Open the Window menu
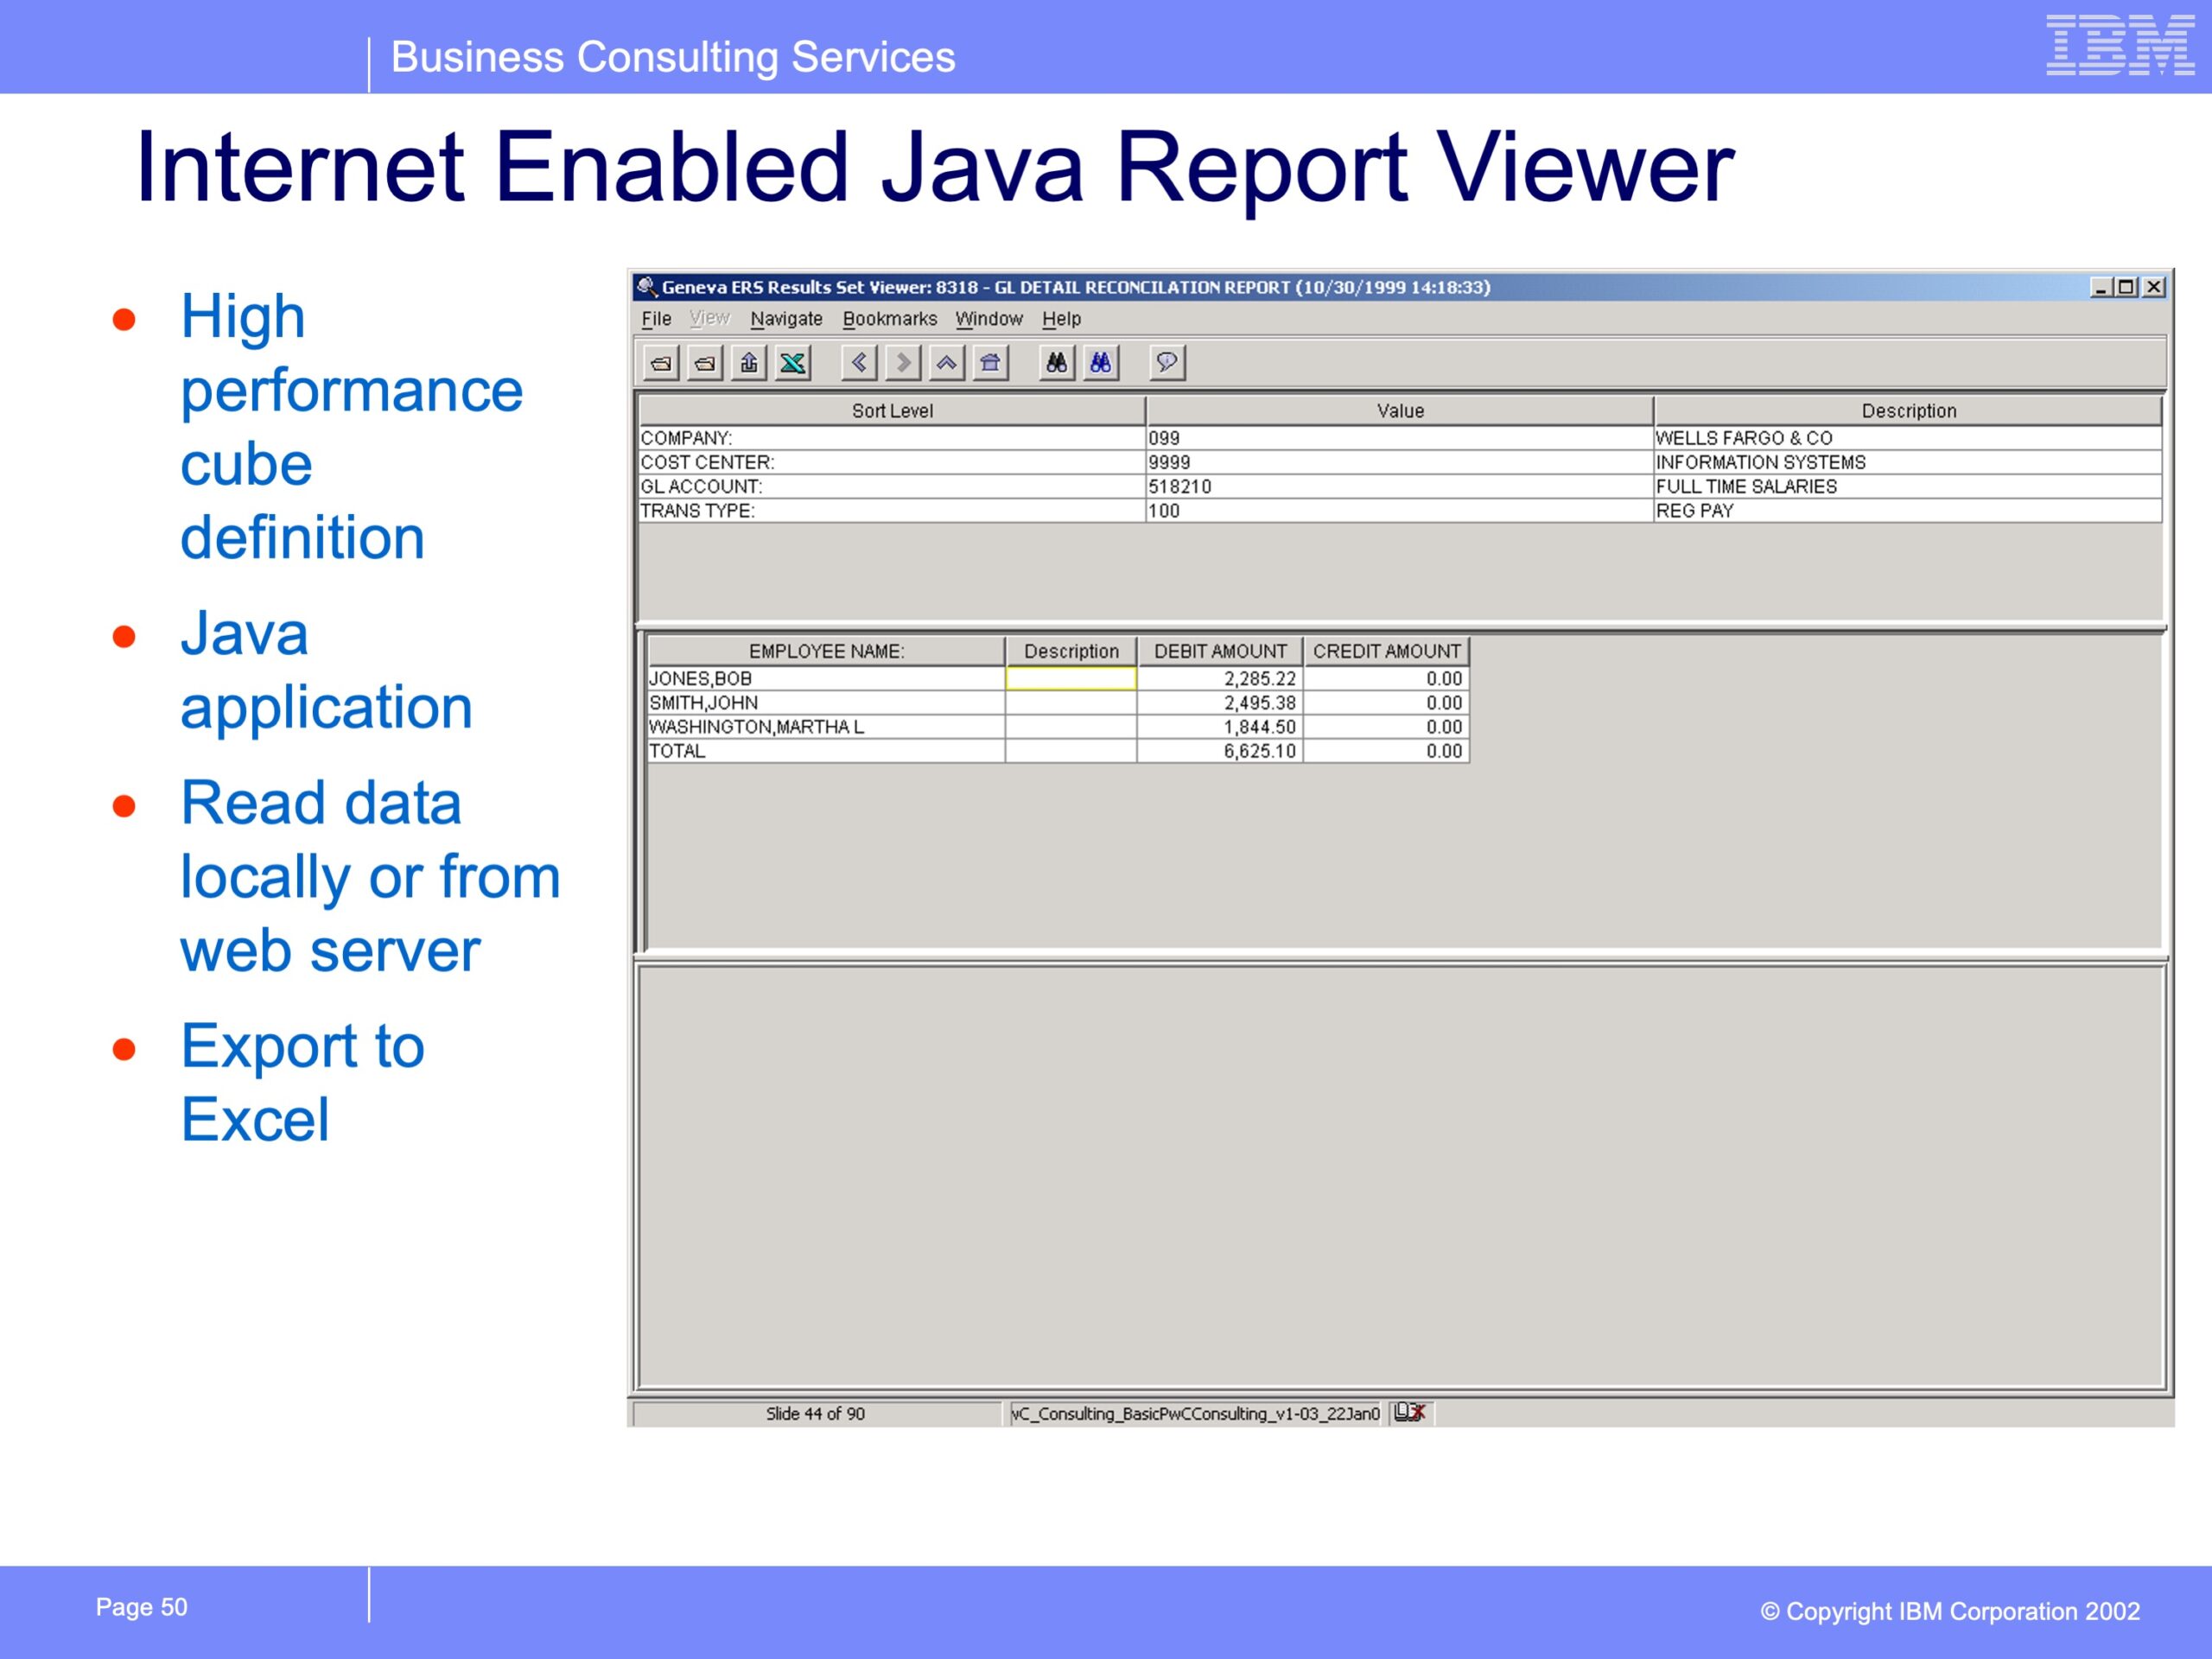The height and width of the screenshot is (1659, 2212). [989, 319]
